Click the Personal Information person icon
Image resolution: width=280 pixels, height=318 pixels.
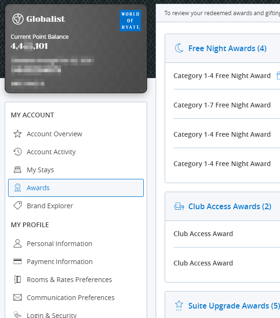pyautogui.click(x=18, y=244)
